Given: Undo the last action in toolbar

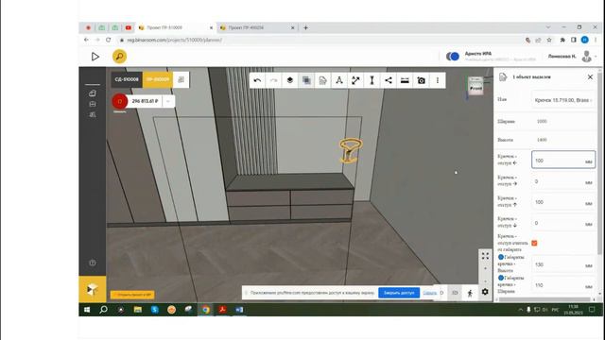Looking at the screenshot, I should (257, 80).
